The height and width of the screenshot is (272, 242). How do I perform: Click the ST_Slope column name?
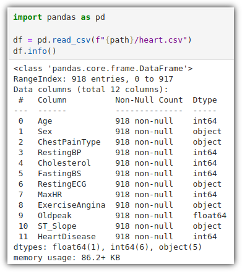coord(57,226)
